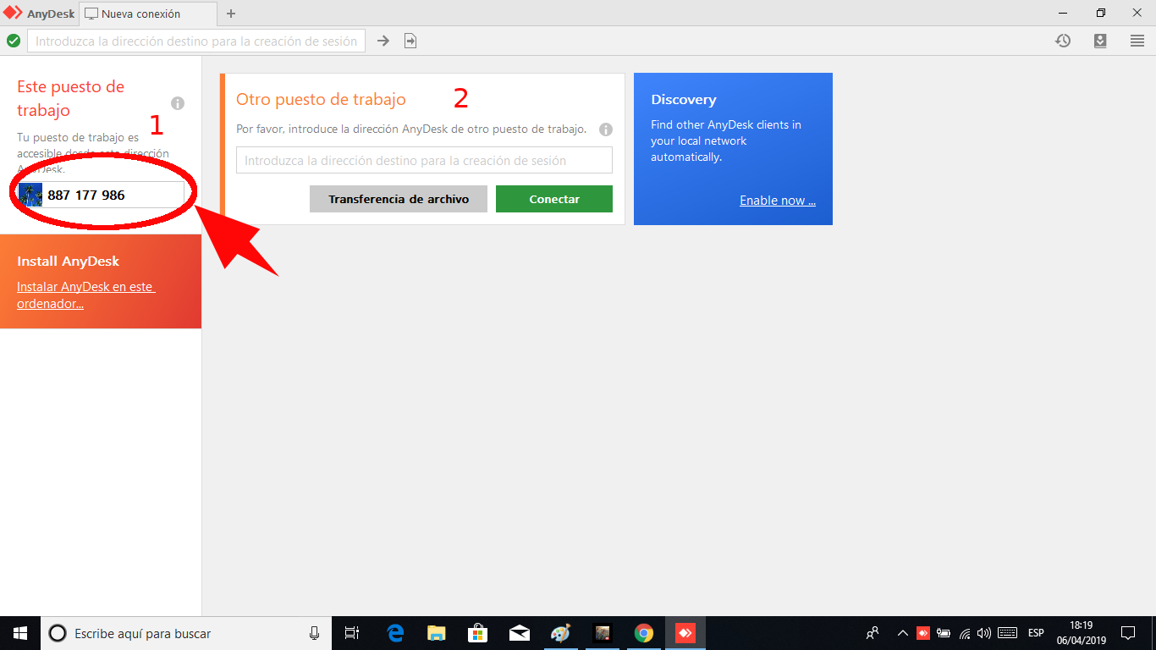Click the Discovery panel heading

[x=684, y=100]
